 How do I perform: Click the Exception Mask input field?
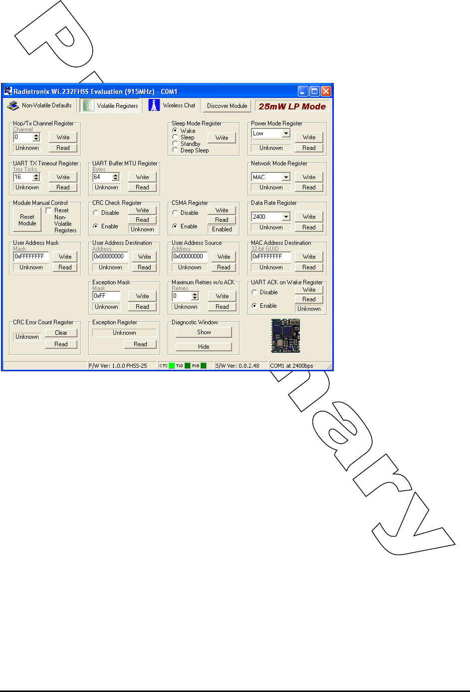[106, 296]
